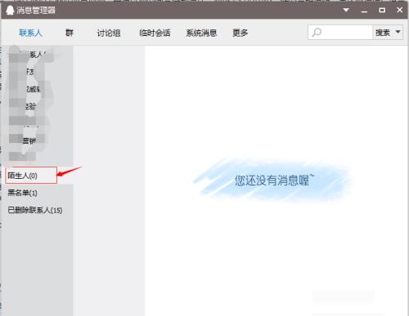Minimize the 消息管理器 window

(x=364, y=11)
